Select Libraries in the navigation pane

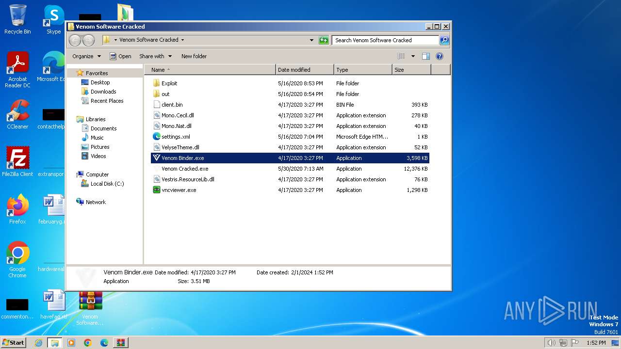click(96, 119)
